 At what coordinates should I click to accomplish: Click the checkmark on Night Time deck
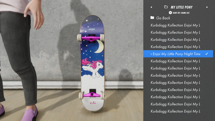click(207, 54)
